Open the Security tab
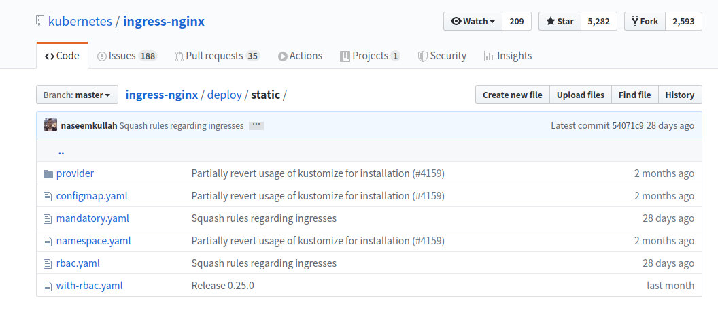The width and height of the screenshot is (718, 315). pos(442,56)
